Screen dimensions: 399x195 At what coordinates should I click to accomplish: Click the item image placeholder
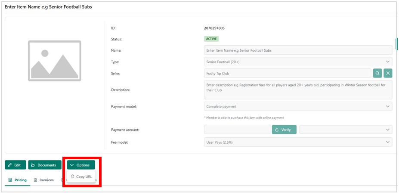(x=55, y=61)
